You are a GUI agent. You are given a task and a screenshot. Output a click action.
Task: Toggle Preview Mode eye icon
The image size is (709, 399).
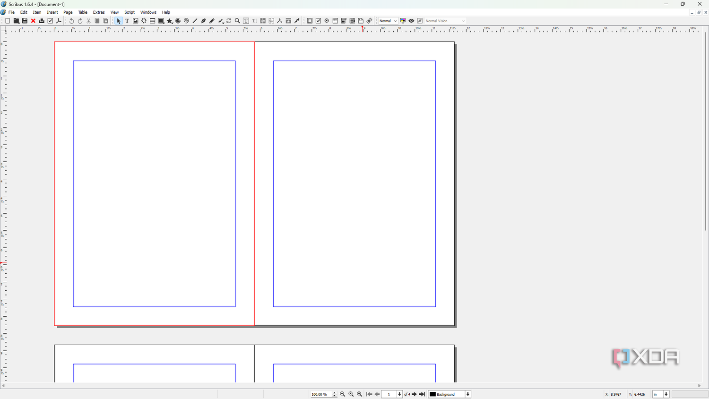click(412, 21)
